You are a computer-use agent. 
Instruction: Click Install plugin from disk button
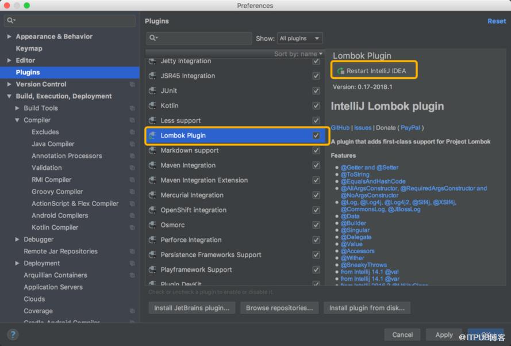click(367, 308)
